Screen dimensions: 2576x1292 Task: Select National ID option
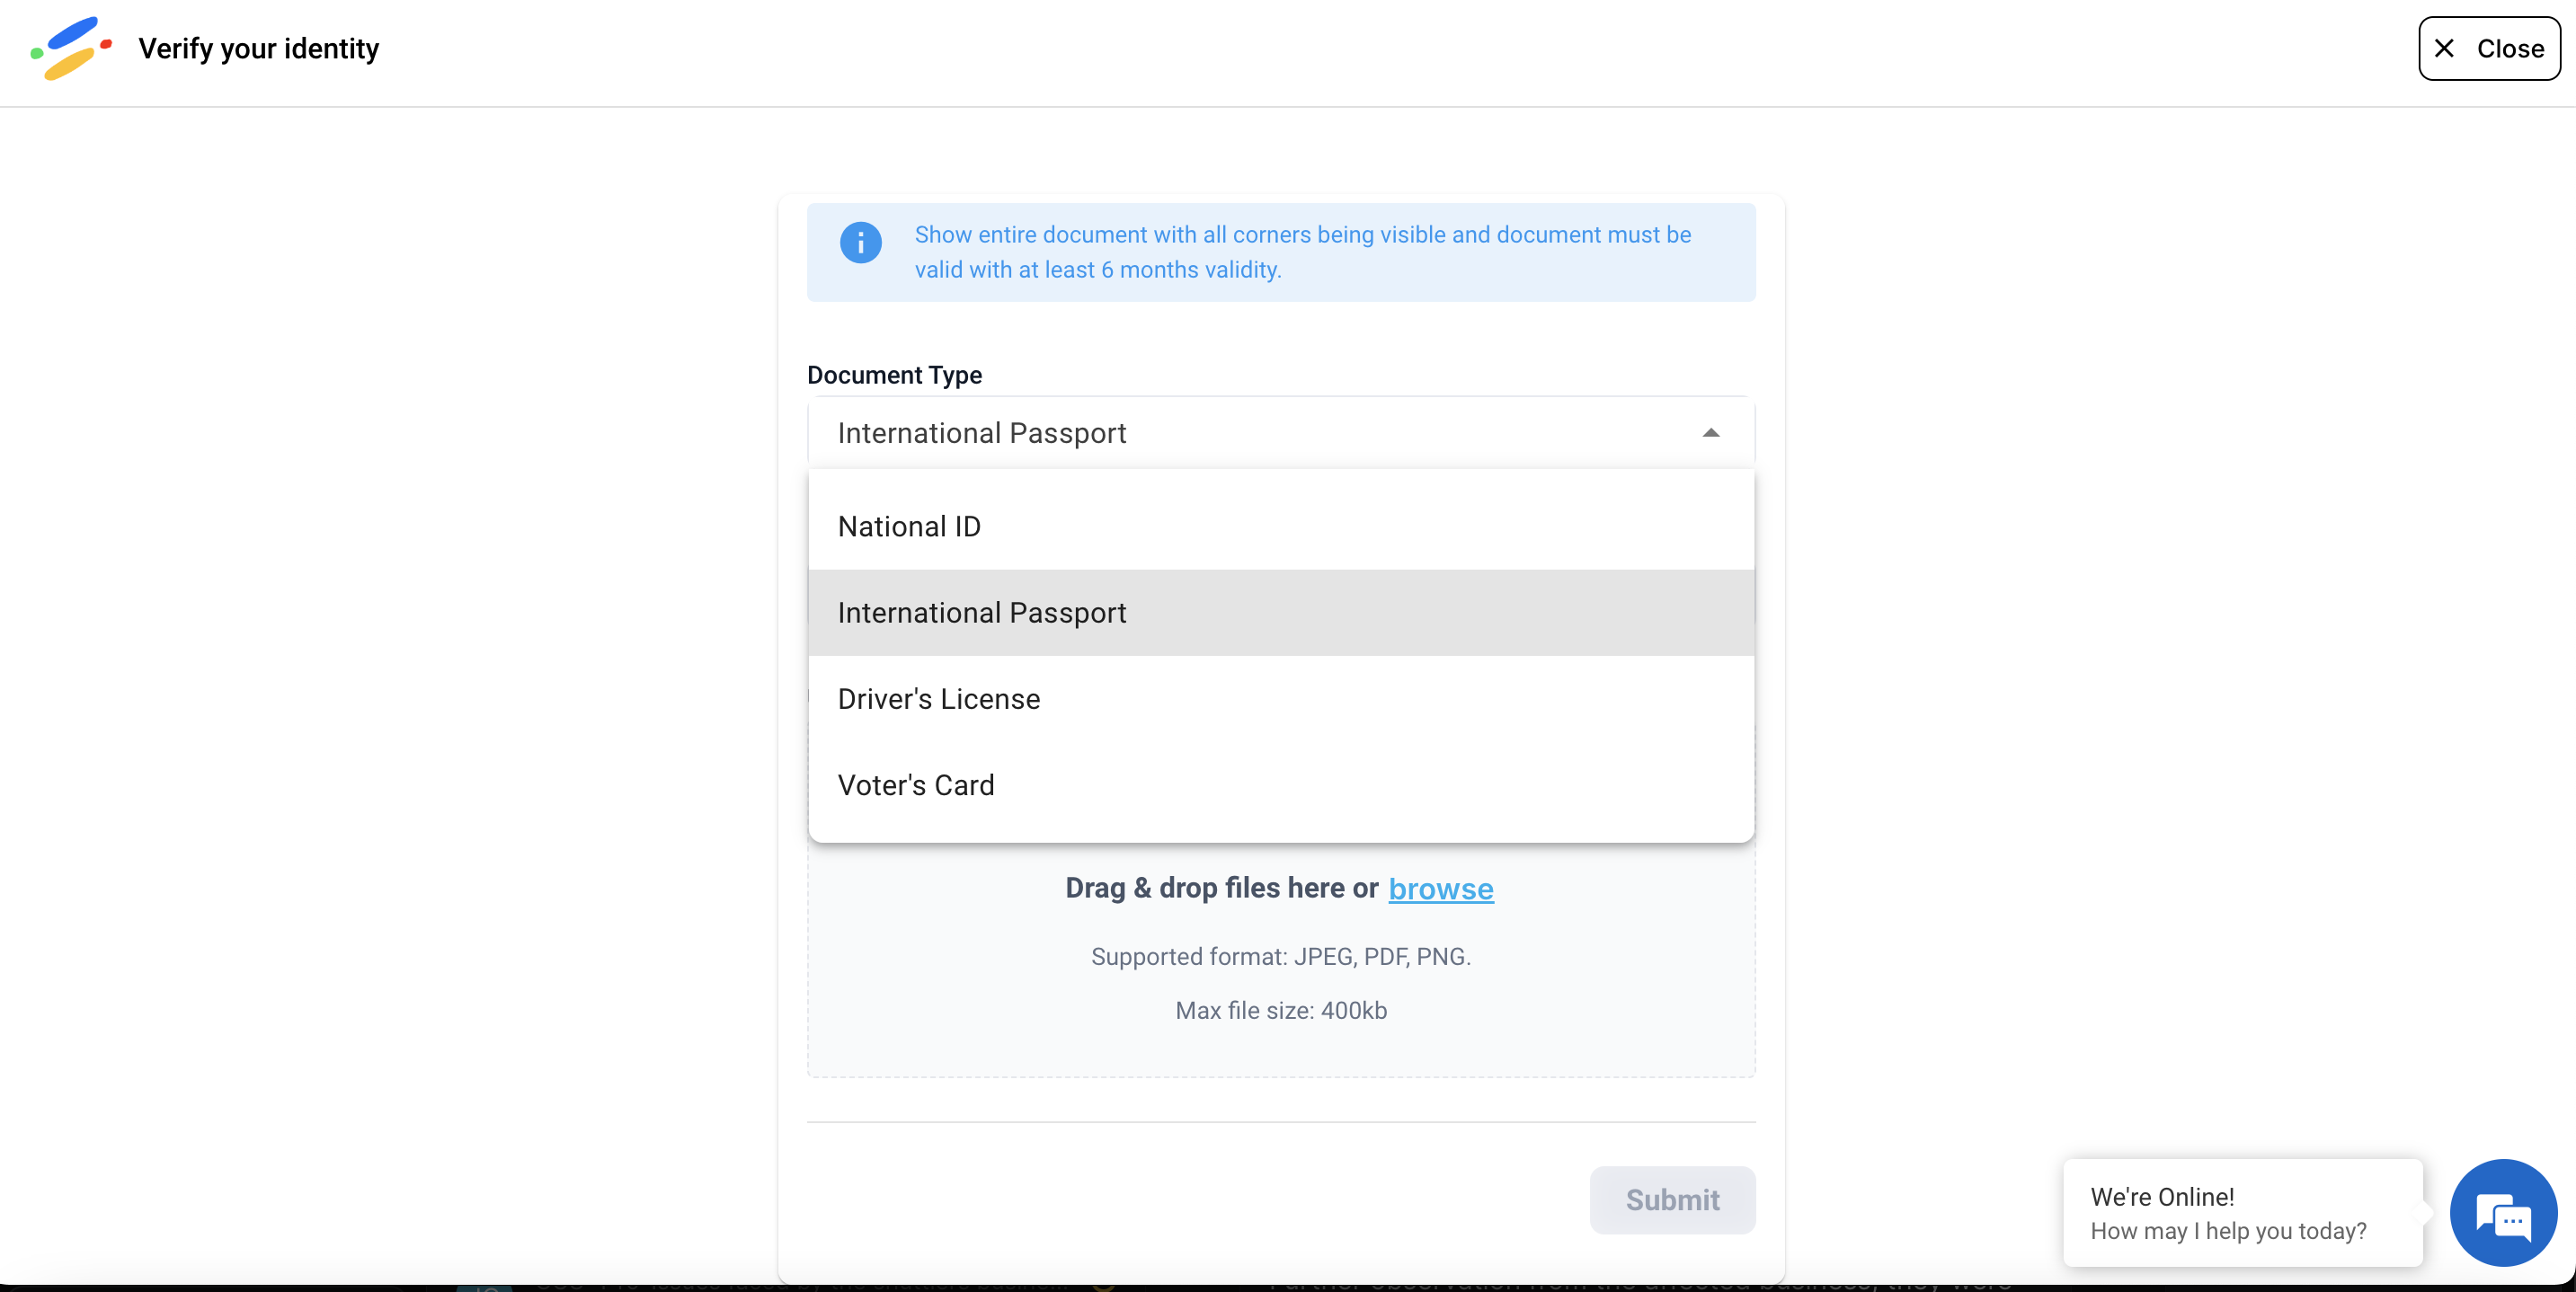coord(1281,526)
